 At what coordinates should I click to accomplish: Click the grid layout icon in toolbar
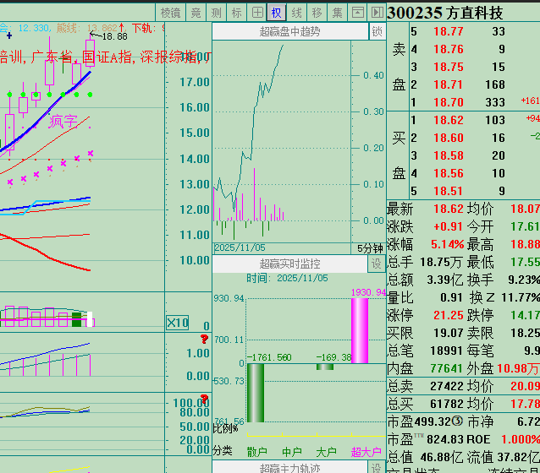[257, 12]
